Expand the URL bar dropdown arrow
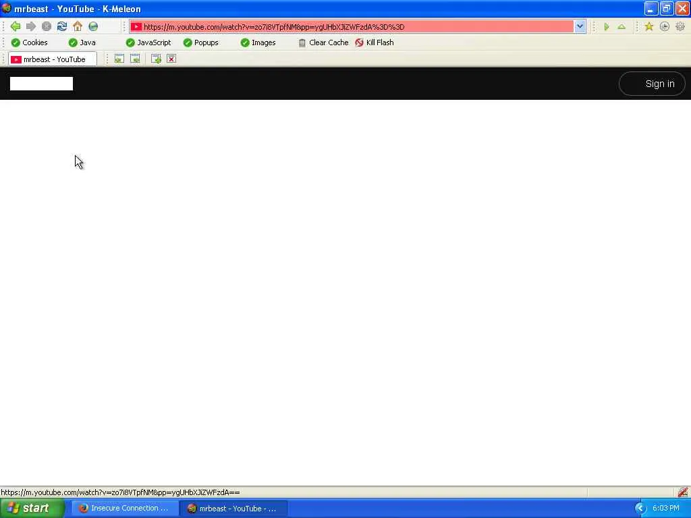 point(580,27)
